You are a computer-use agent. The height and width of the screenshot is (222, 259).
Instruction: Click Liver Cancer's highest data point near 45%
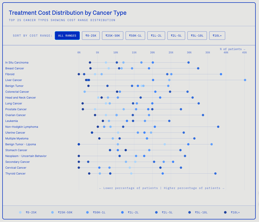pyautogui.click(x=245, y=80)
